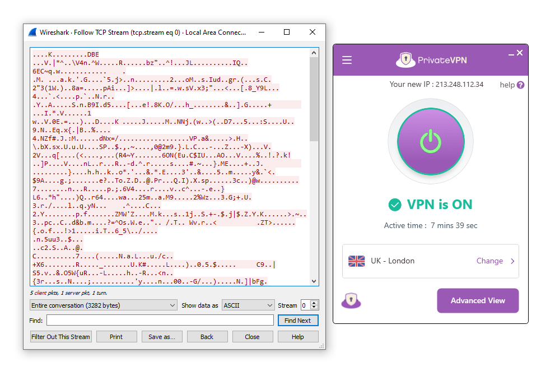Minimize the Wireshark window
Image resolution: width=555 pixels, height=371 pixels.
tap(262, 33)
